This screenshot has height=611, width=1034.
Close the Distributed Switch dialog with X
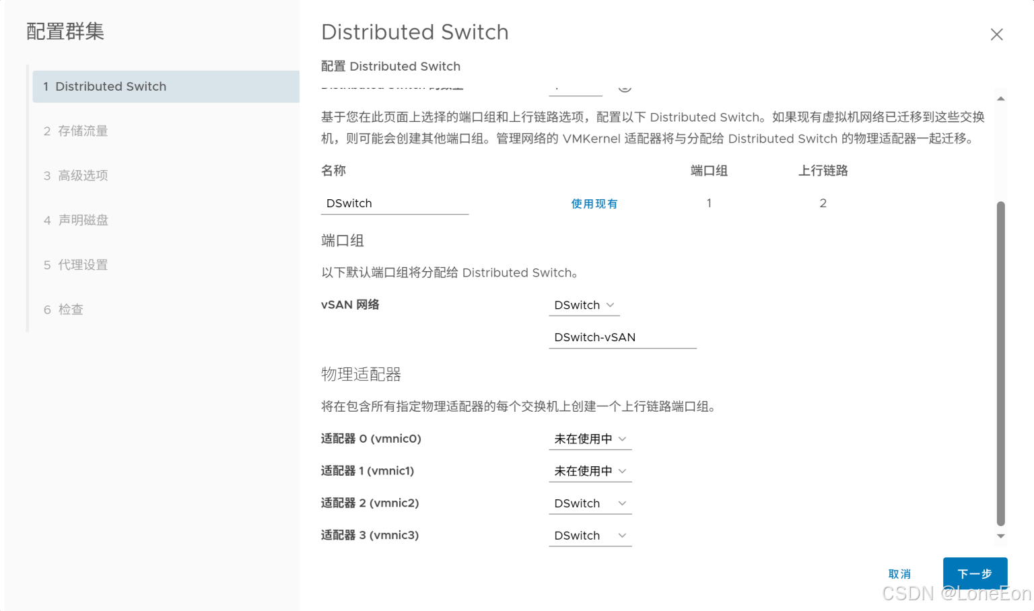coord(996,34)
